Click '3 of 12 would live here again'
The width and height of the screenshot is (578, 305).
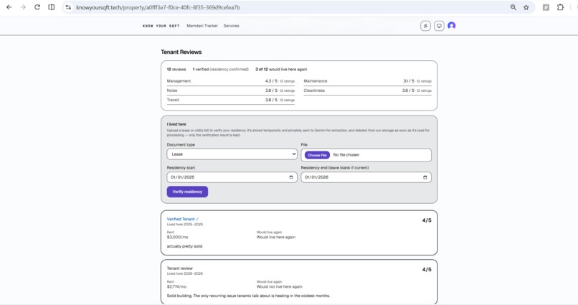click(x=281, y=70)
